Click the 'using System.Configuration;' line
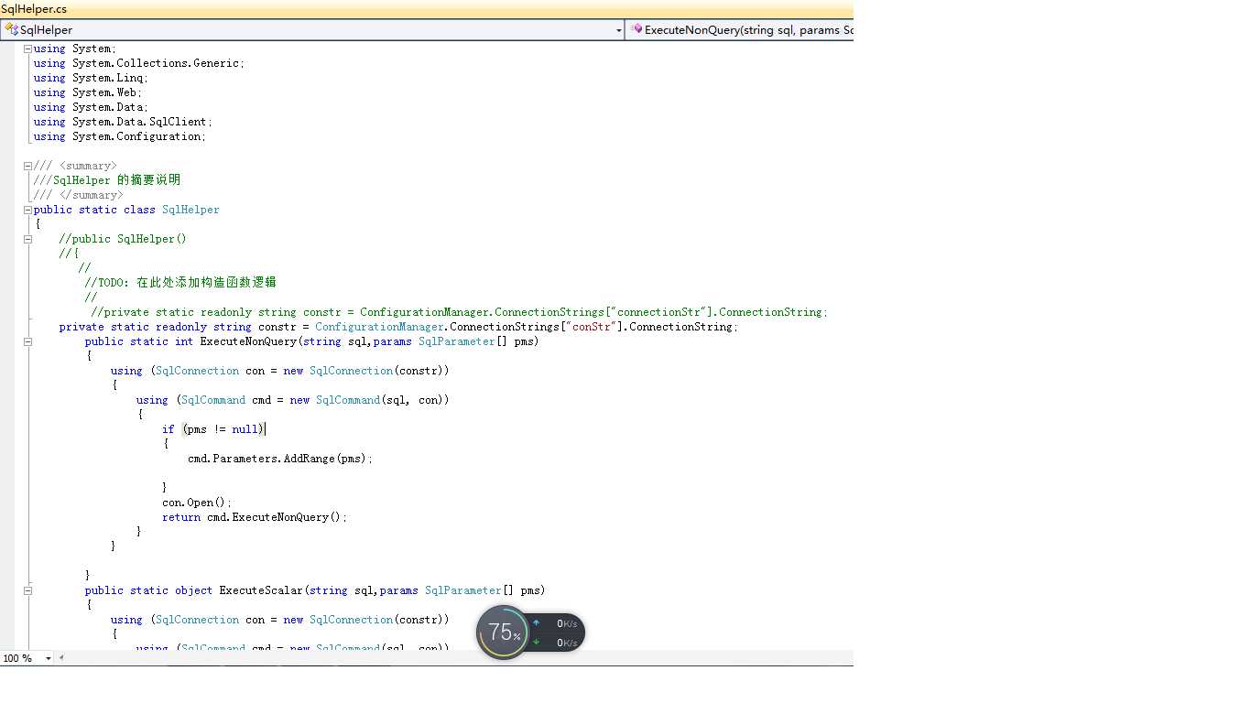 pos(120,136)
